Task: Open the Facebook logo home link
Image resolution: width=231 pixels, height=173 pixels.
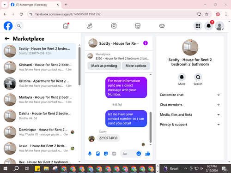Action: [x=8, y=26]
